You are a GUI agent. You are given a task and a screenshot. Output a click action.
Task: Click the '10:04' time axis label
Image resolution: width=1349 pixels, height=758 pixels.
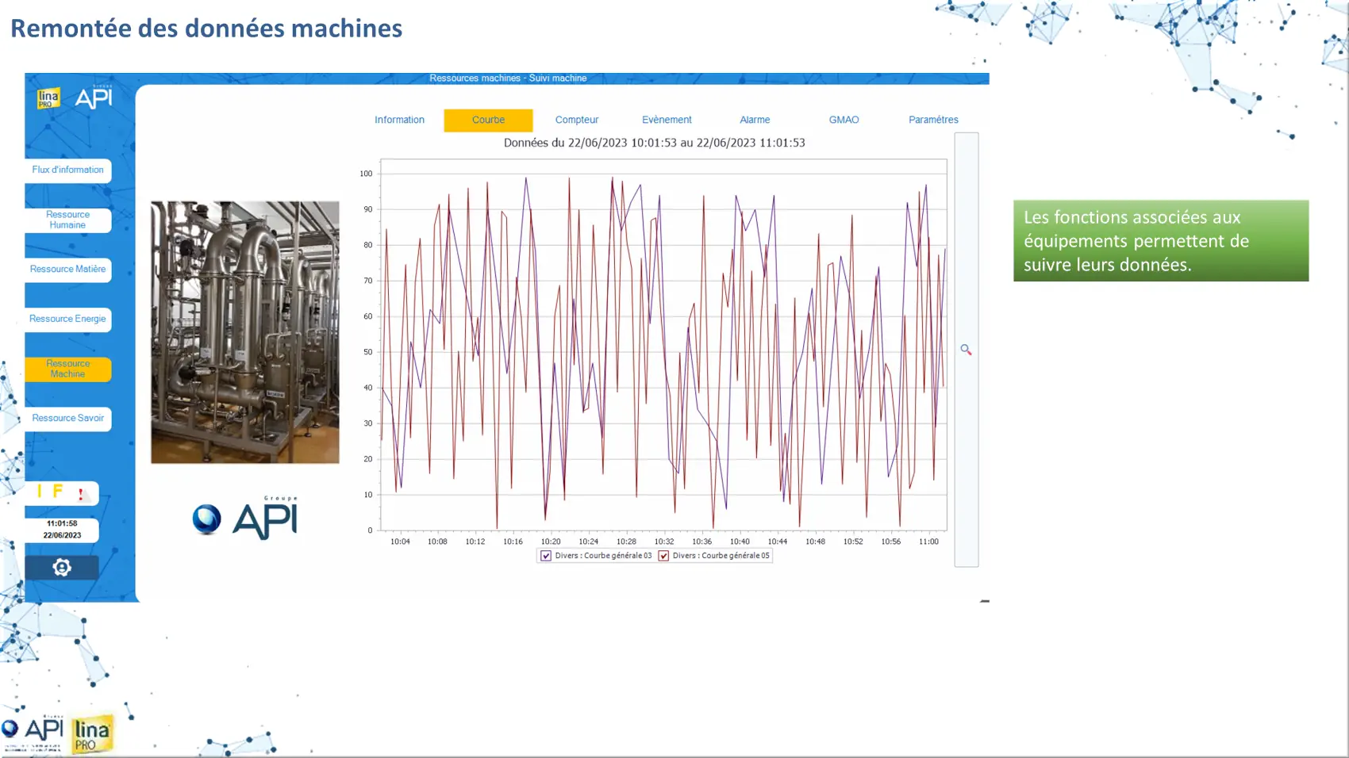pos(400,542)
